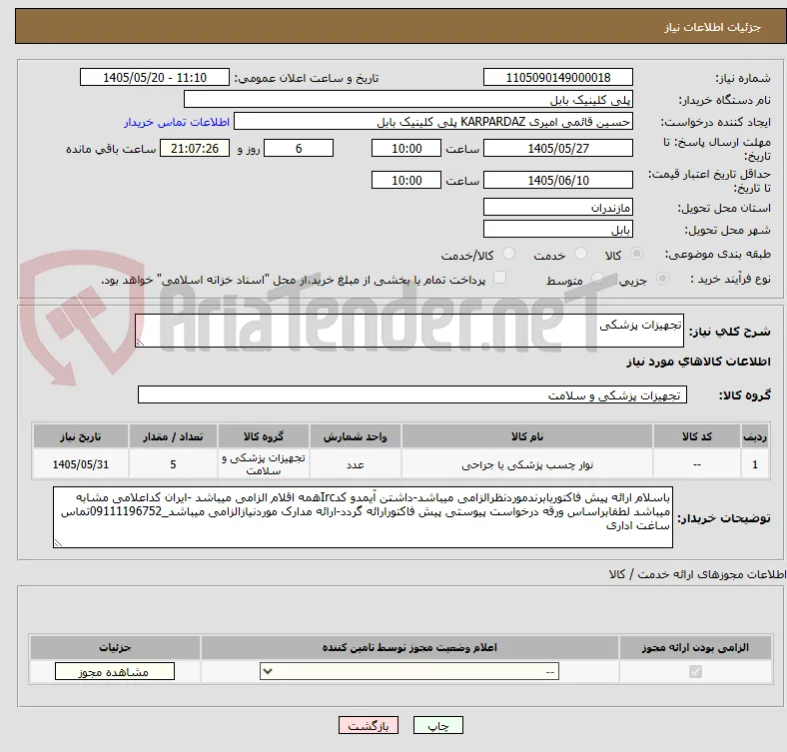Click the تعداد / مقدار column header
This screenshot has height=752, width=787.
click(x=173, y=436)
